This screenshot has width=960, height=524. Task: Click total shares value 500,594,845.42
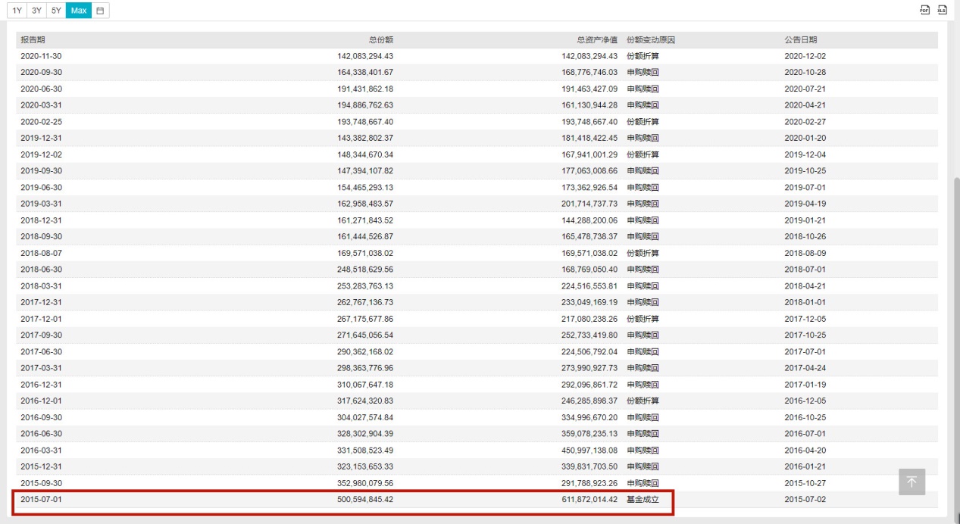click(365, 500)
